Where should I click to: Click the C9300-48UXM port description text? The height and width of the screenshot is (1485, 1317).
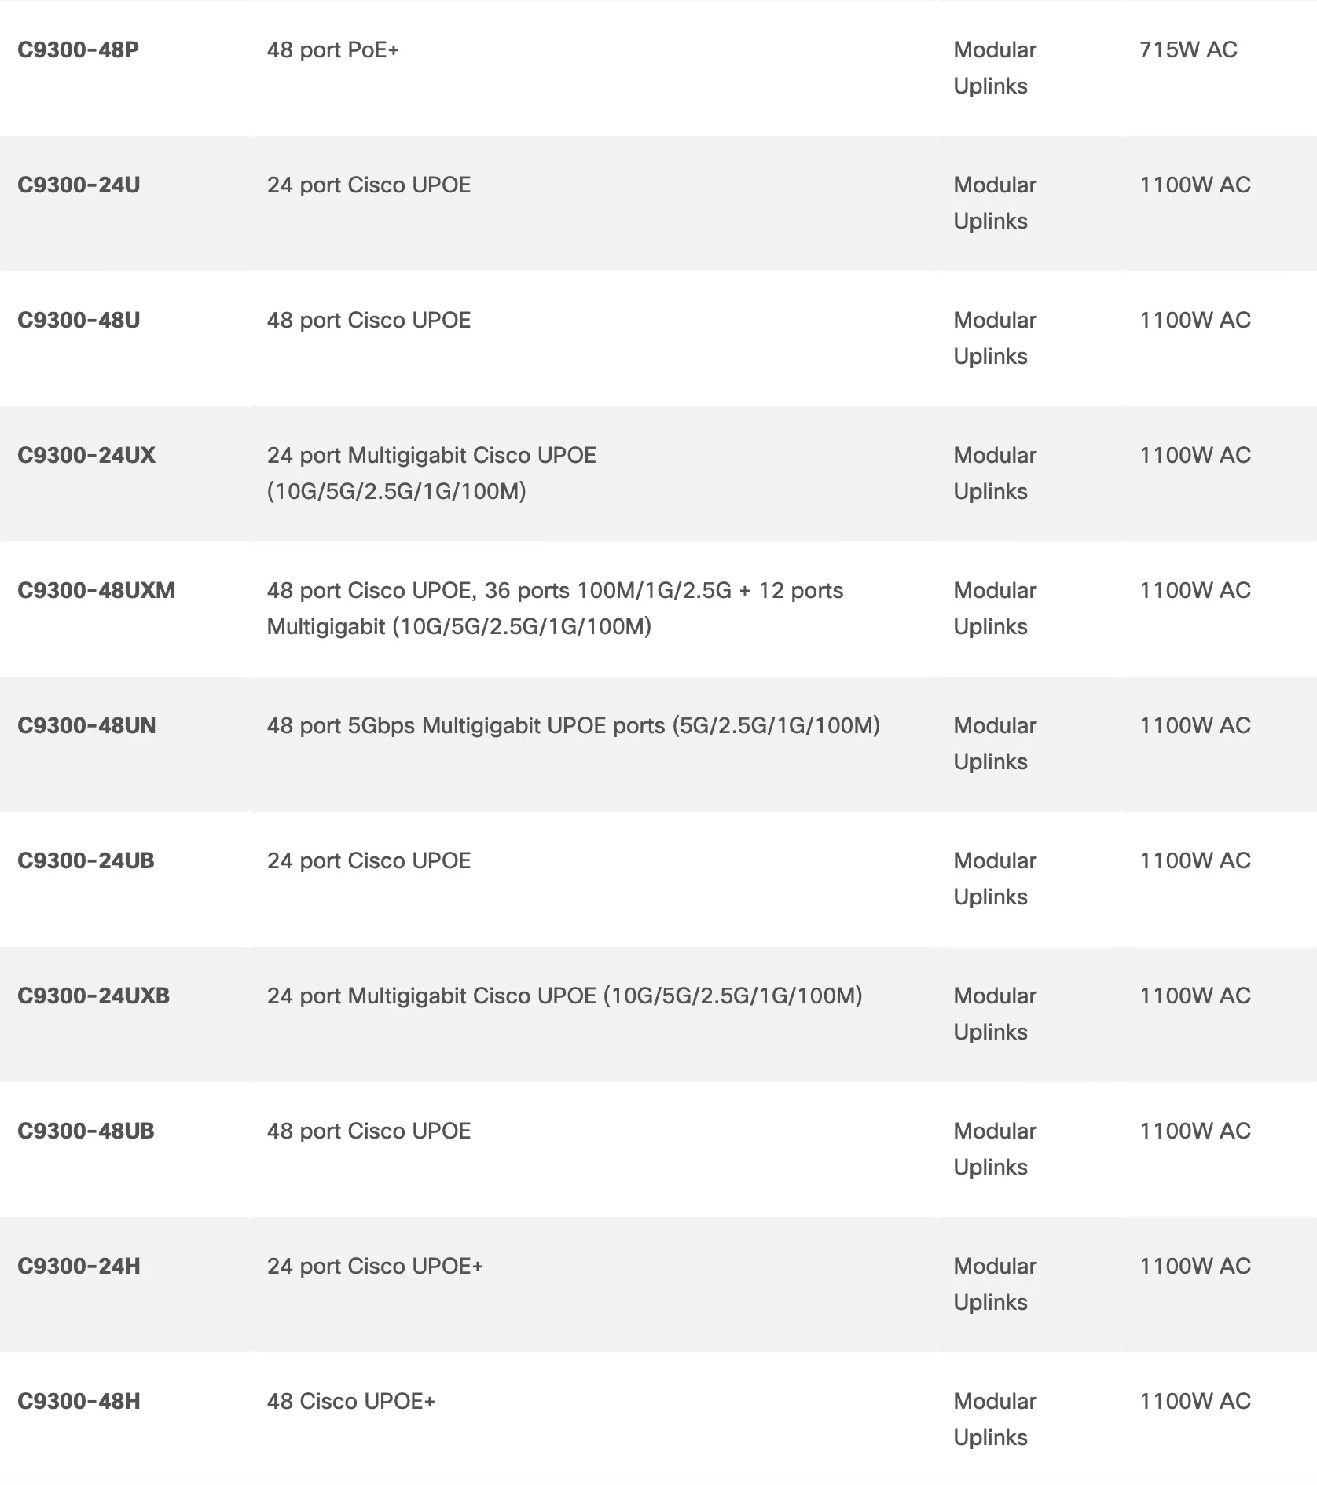click(554, 608)
